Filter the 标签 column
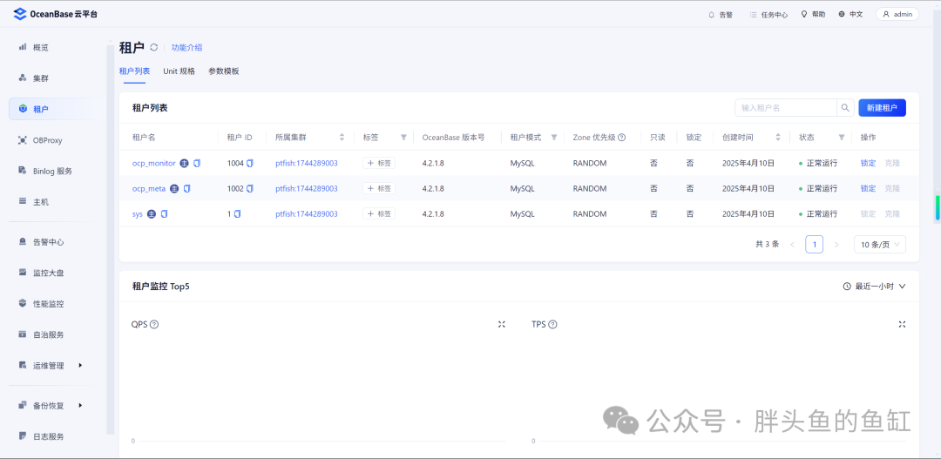Screen dimensions: 941x459 click(403, 138)
